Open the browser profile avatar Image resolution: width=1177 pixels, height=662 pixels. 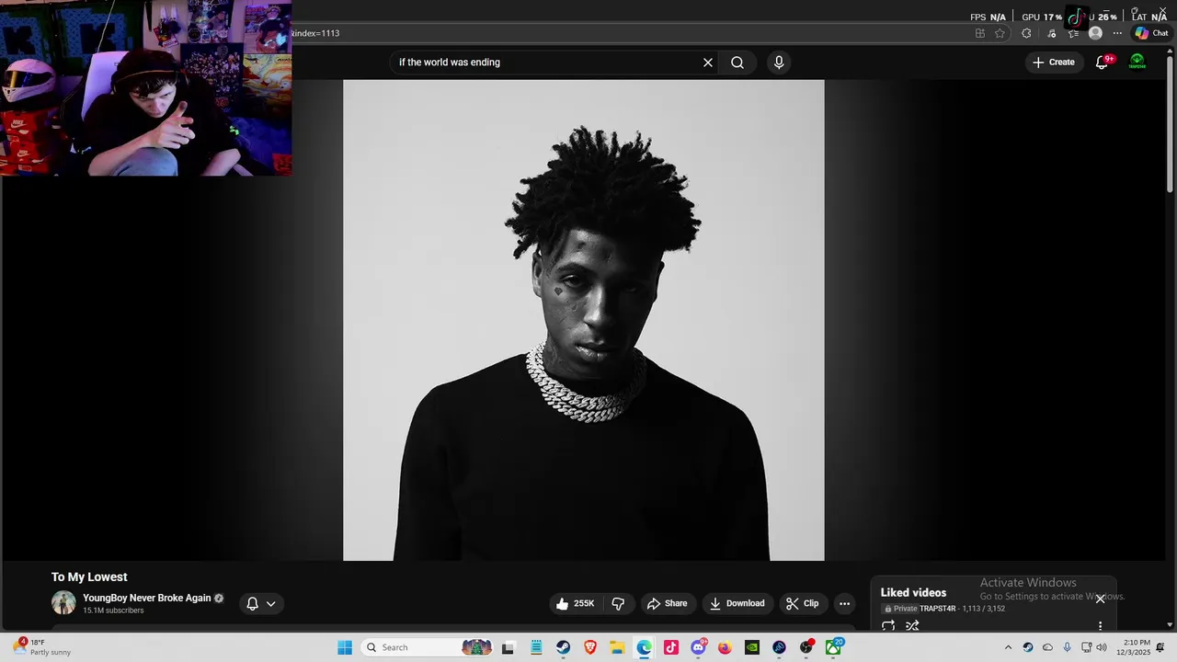coord(1095,33)
